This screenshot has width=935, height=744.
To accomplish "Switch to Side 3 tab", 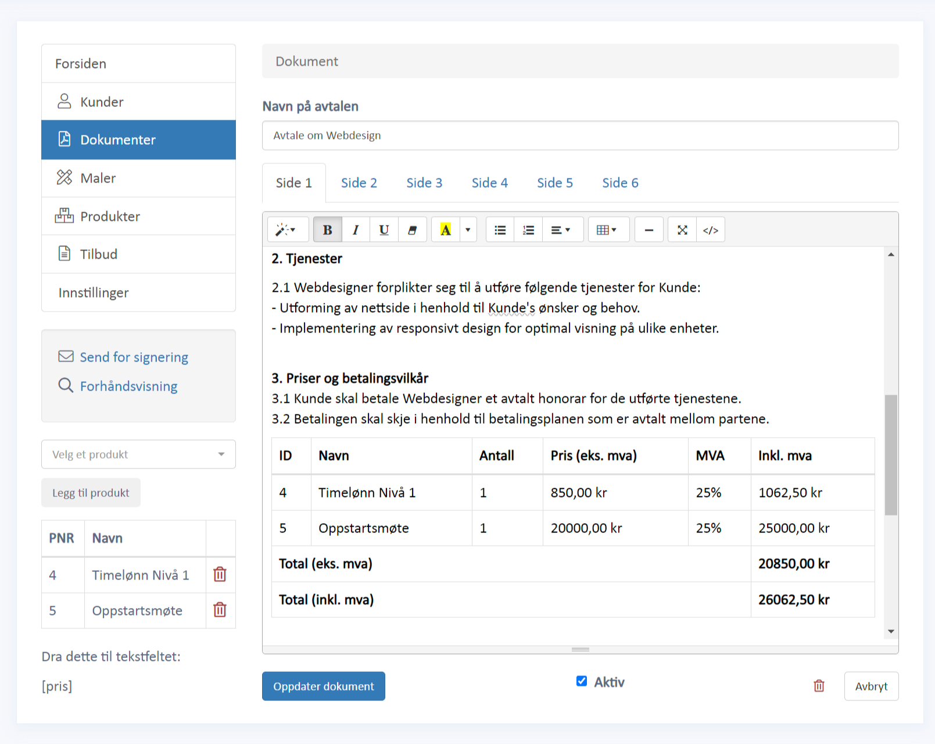I will [425, 183].
